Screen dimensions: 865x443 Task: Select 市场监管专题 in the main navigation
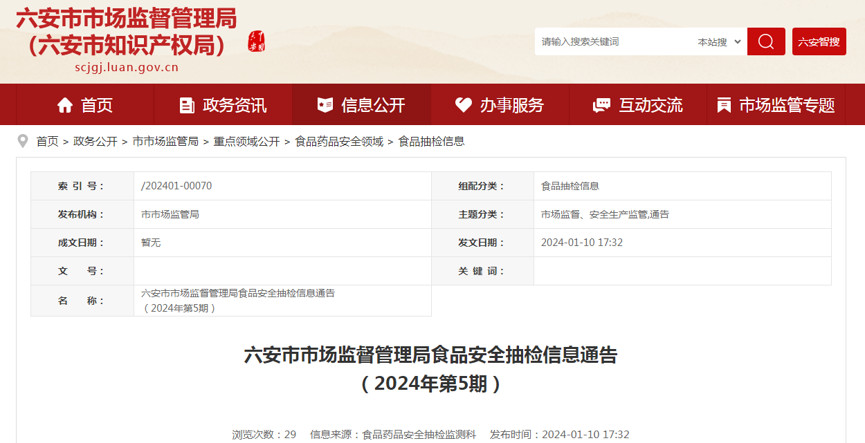(787, 105)
